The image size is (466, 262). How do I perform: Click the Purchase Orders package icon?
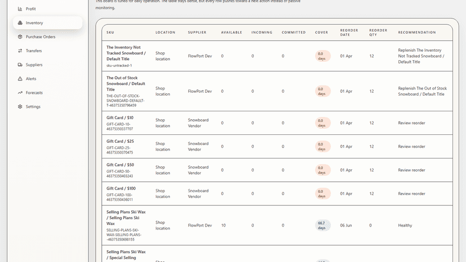pyautogui.click(x=20, y=37)
